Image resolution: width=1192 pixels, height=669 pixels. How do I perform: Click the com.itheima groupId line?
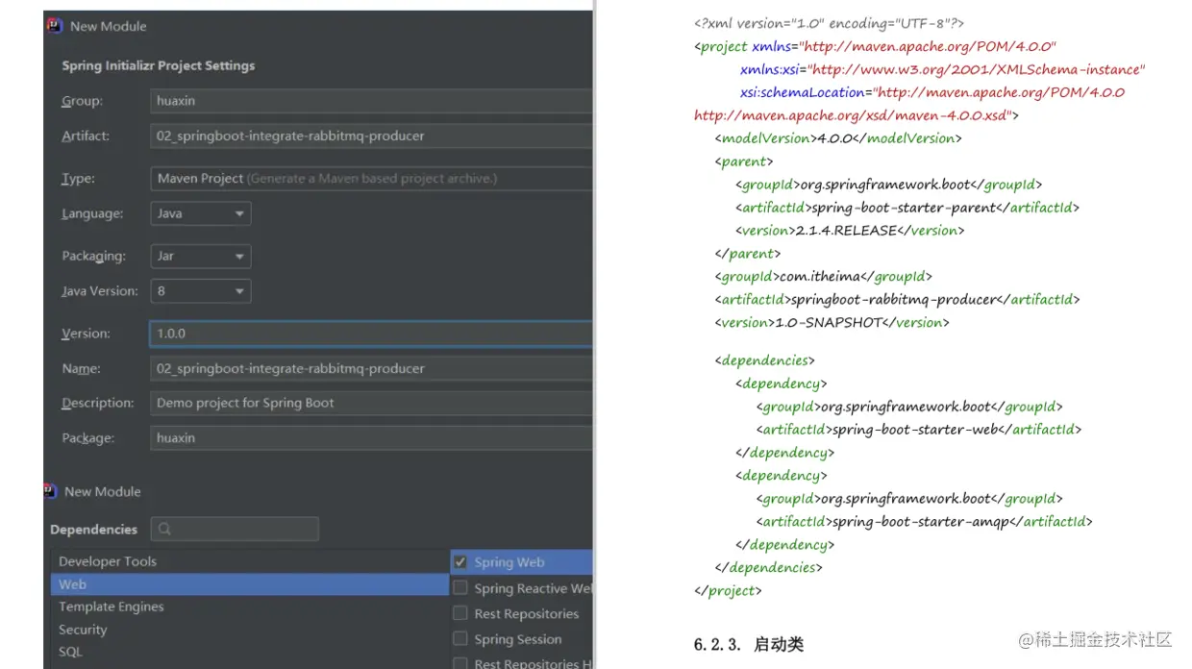click(823, 276)
